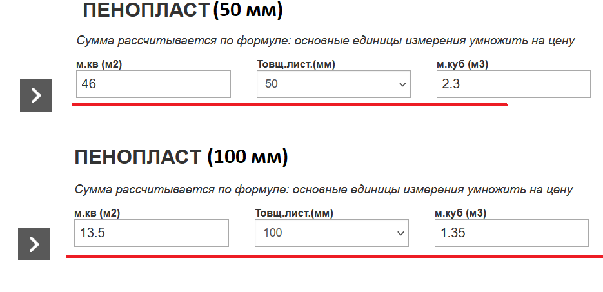The width and height of the screenshot is (603, 292).
Task: Click the м.кв (м2) label above 46
Action: 99,64
